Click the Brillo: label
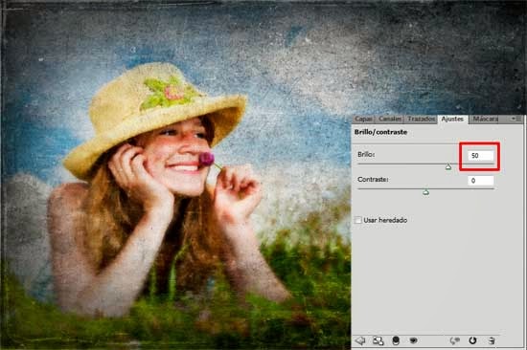 [x=366, y=154]
